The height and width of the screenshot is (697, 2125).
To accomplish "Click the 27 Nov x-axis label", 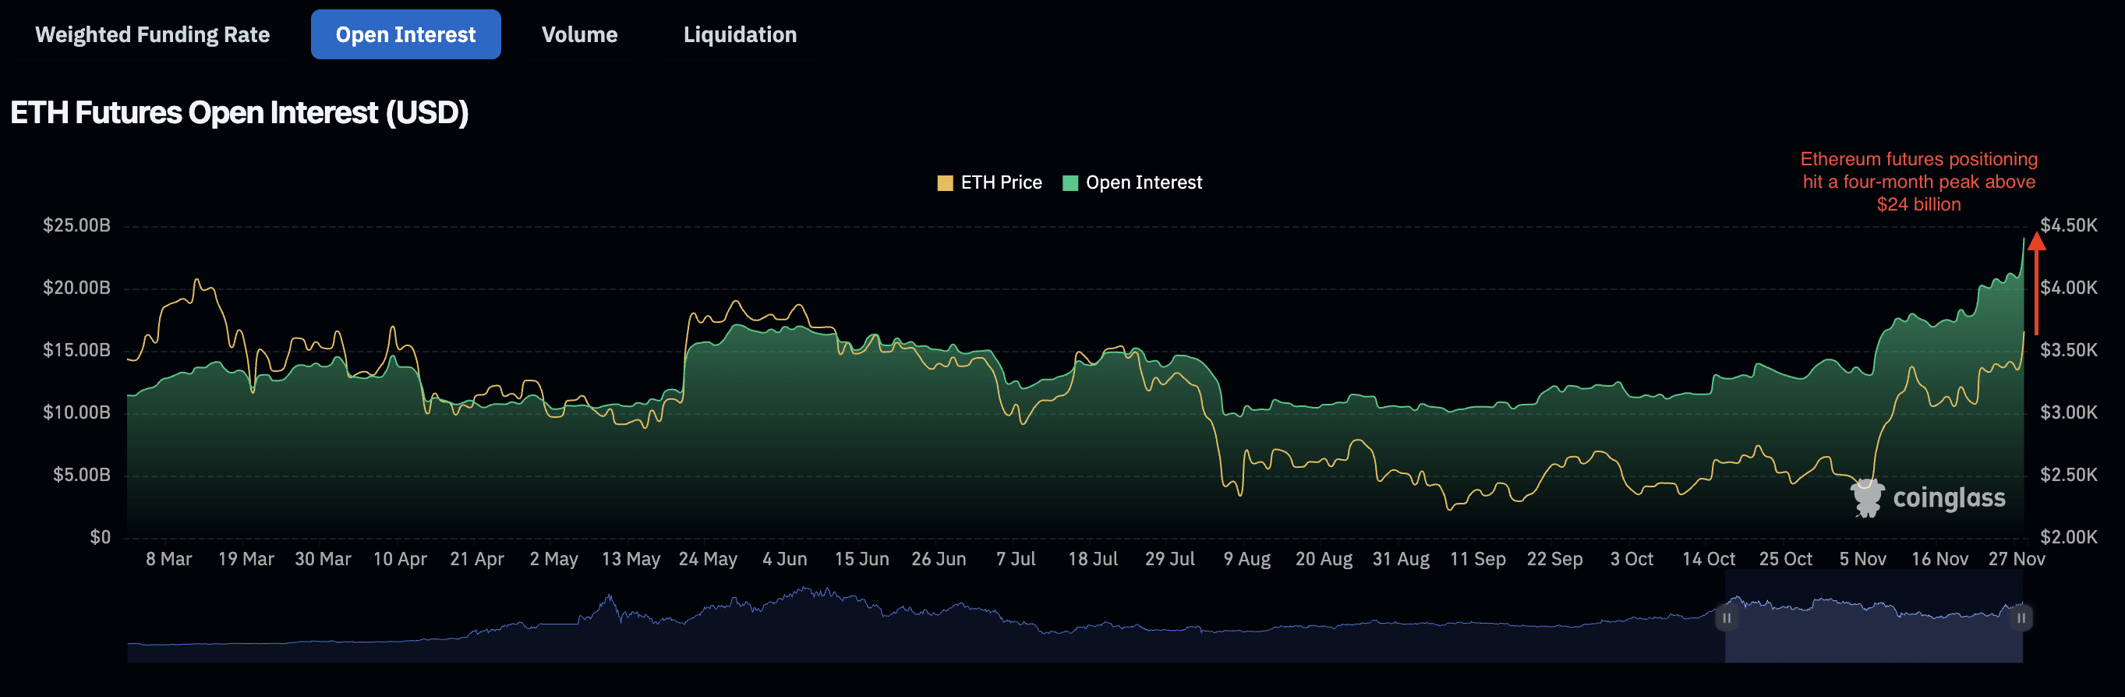I will point(2016,559).
